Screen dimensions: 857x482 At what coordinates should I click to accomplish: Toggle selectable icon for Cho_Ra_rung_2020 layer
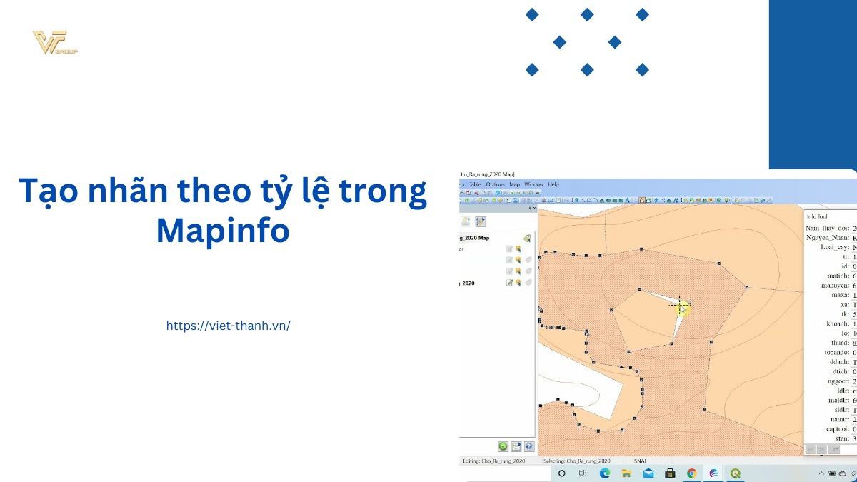(x=518, y=283)
